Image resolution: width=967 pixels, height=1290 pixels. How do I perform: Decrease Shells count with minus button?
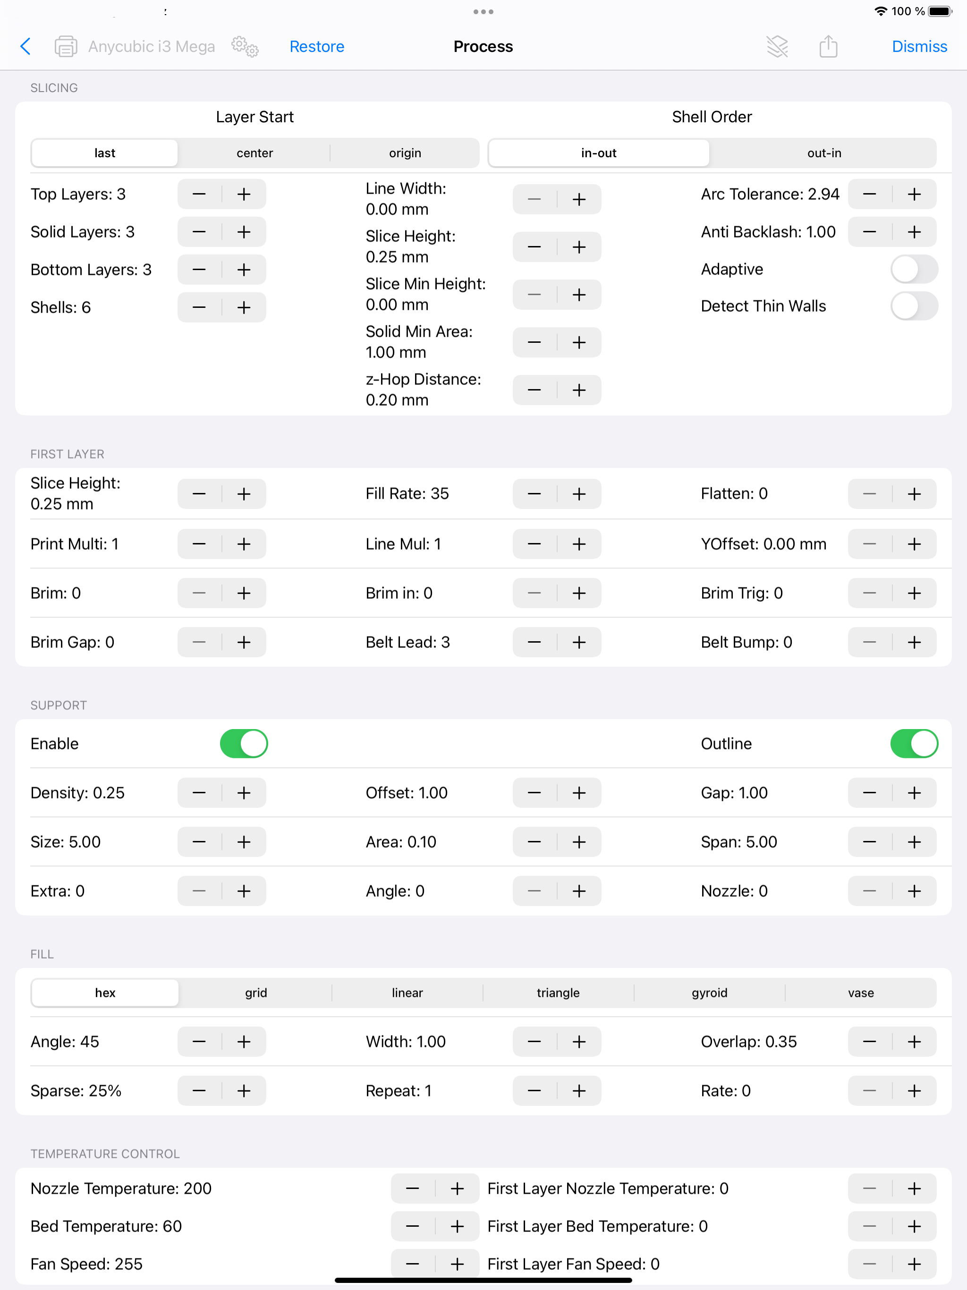(199, 307)
